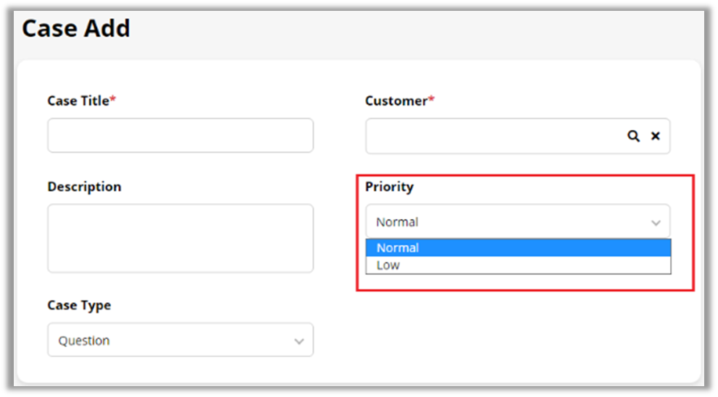Click the Case Type label
This screenshot has height=397, width=718.
click(79, 305)
